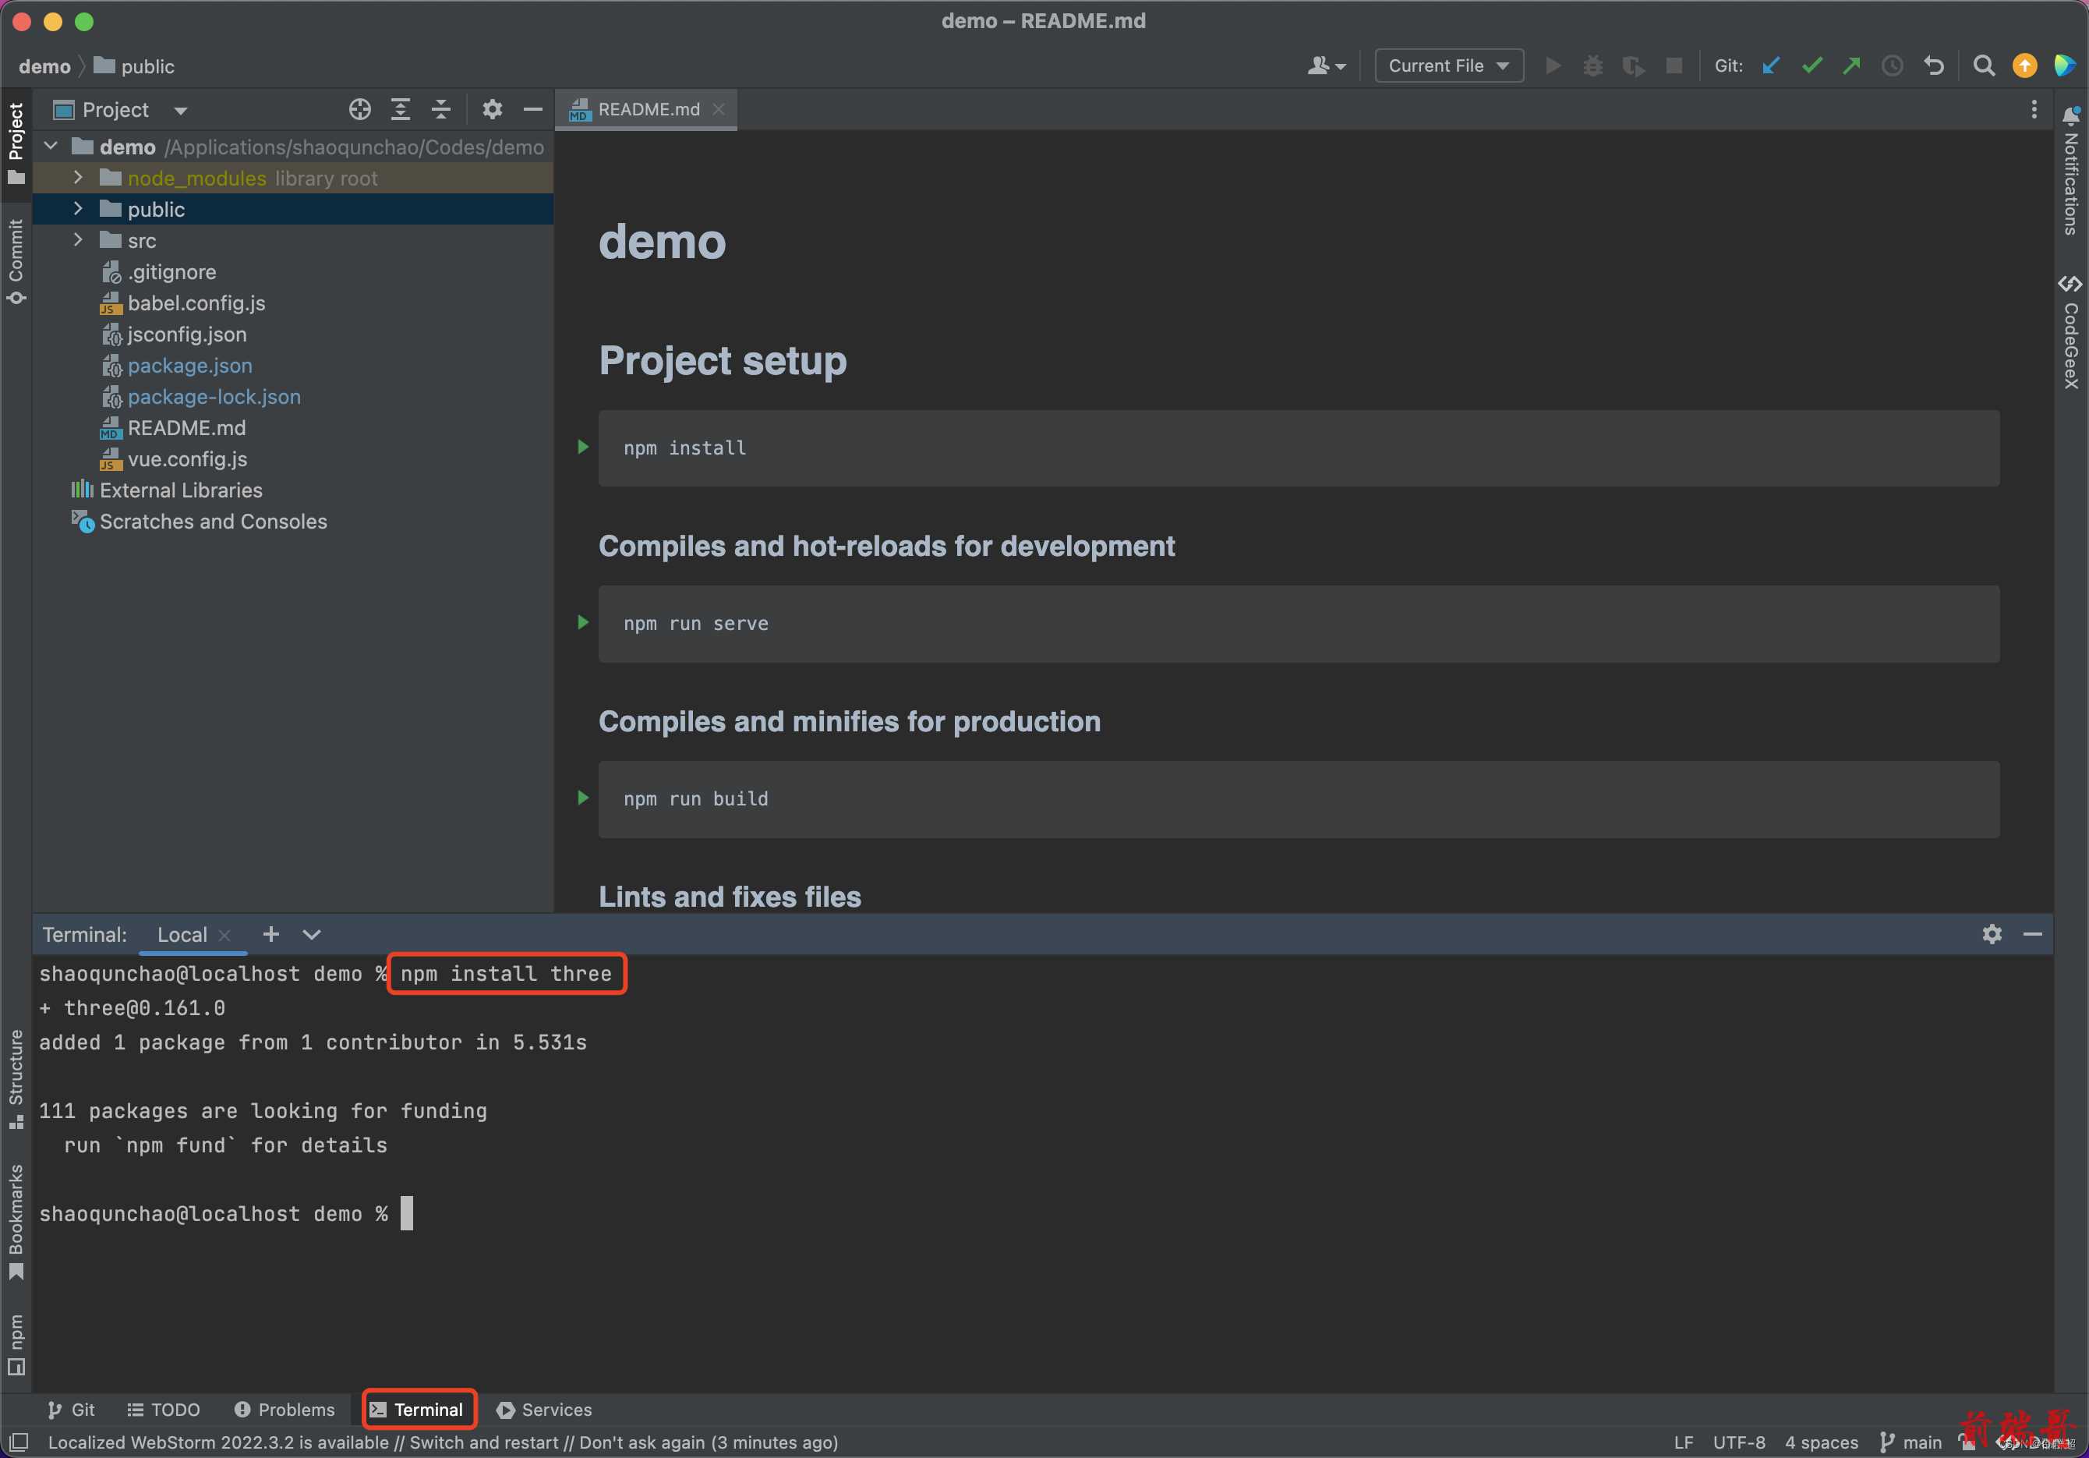Open Search Everywhere magnifier icon

click(x=1984, y=65)
